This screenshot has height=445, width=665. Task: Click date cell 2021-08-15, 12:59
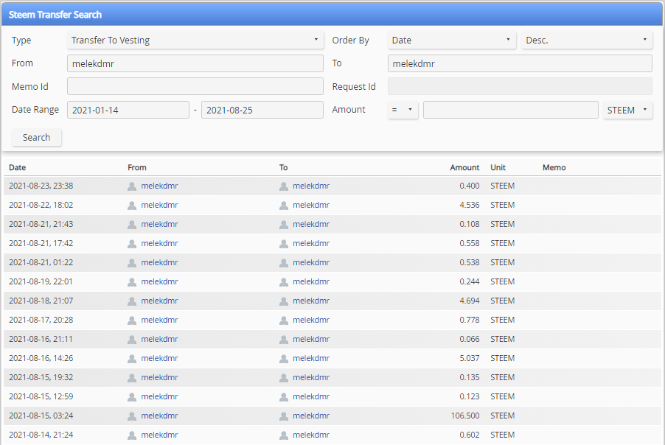click(x=41, y=396)
